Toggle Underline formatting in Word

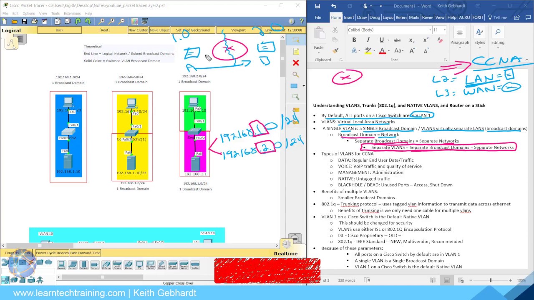click(381, 40)
